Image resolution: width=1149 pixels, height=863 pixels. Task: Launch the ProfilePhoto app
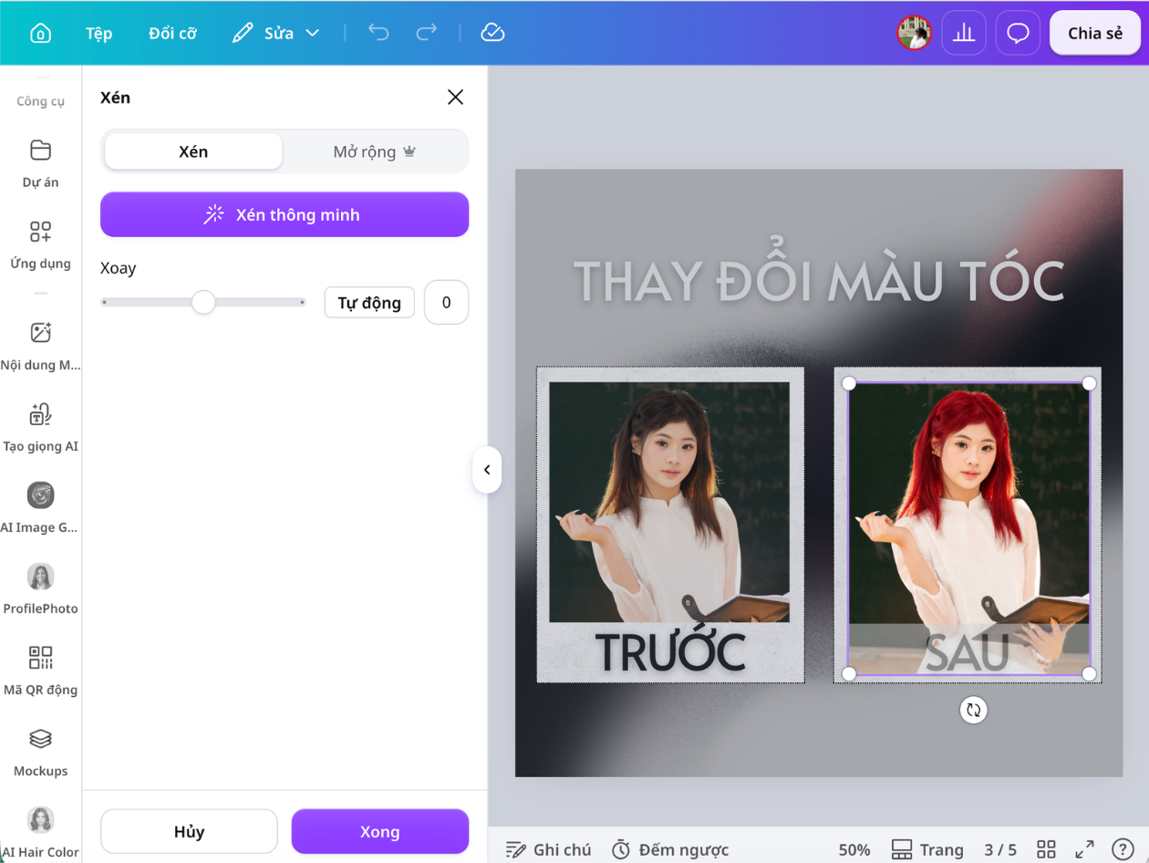click(40, 589)
